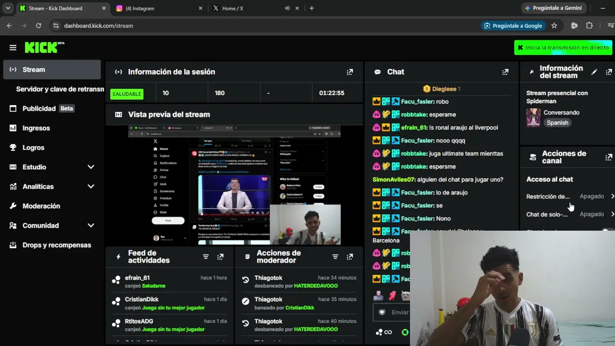Switch to the Home / X browser tab

[x=256, y=8]
